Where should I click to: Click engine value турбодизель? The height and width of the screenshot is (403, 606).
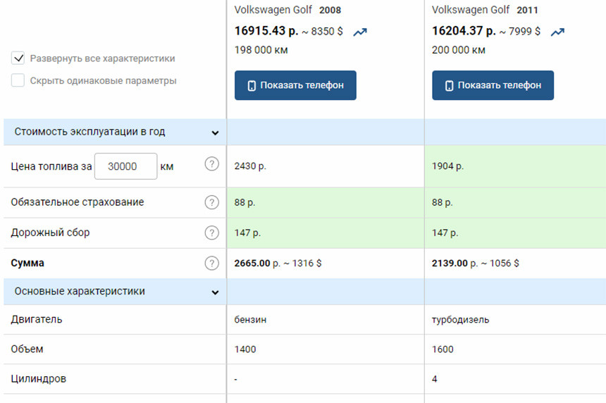tap(460, 320)
